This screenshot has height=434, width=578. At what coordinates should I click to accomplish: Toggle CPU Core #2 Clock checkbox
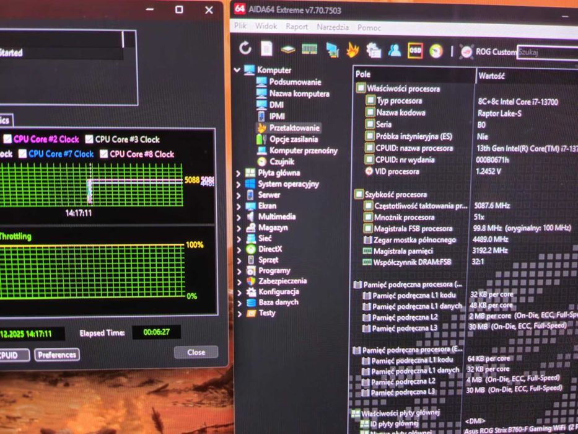click(7, 139)
